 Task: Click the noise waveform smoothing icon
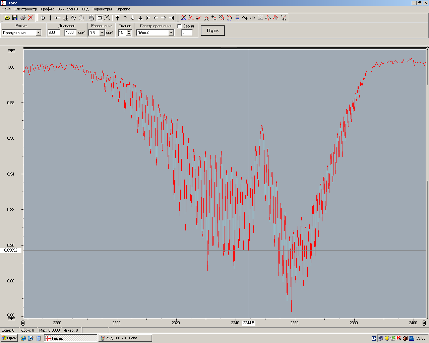tap(245, 18)
